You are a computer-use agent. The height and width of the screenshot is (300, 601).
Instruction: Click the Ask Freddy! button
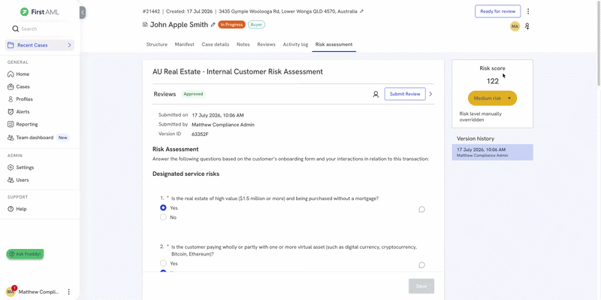(x=25, y=254)
